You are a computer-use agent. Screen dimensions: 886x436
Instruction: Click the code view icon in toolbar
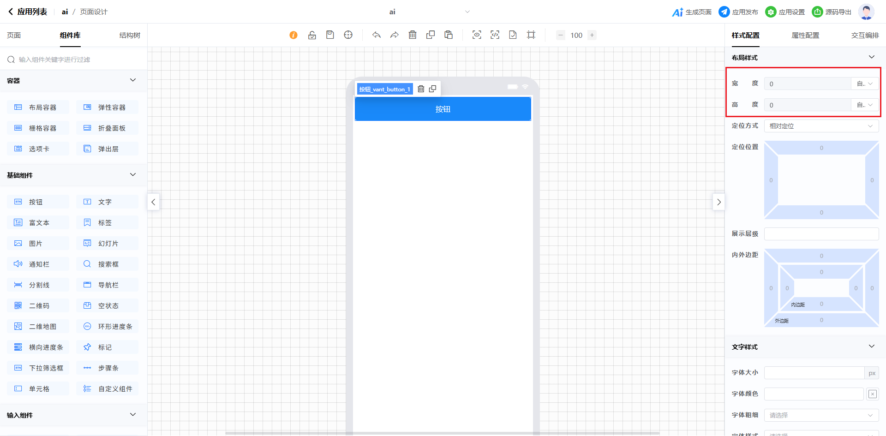(495, 35)
